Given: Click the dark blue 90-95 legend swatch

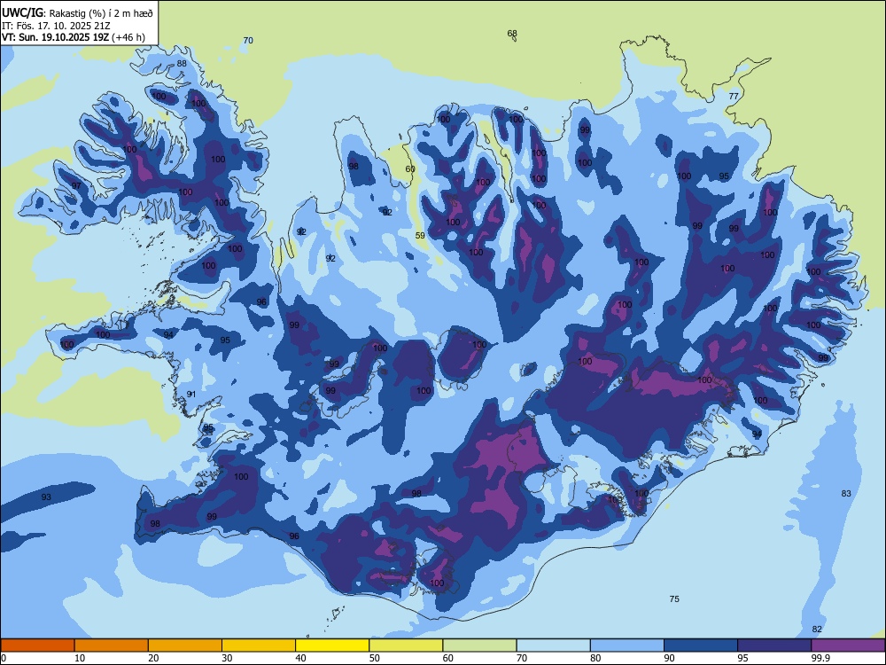Looking at the screenshot, I should point(701,645).
